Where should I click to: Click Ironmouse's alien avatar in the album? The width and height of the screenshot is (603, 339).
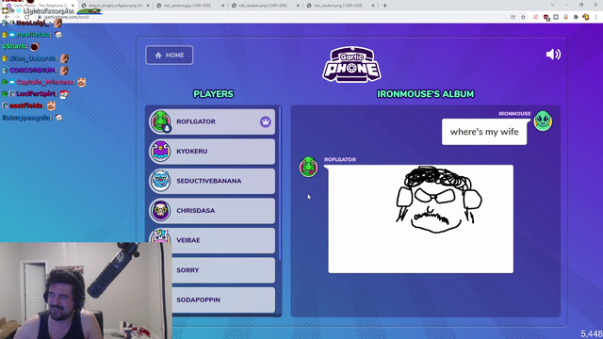click(543, 121)
